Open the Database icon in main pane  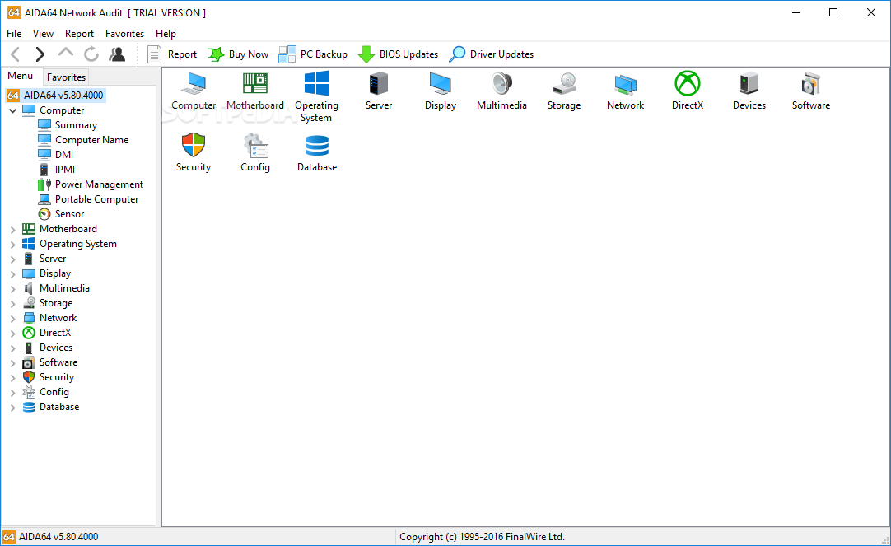click(317, 146)
